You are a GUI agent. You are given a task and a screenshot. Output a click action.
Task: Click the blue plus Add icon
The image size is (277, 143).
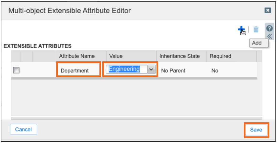tap(241, 29)
